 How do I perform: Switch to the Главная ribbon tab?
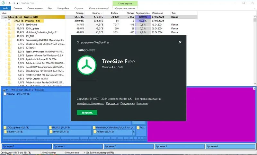pos(18,8)
